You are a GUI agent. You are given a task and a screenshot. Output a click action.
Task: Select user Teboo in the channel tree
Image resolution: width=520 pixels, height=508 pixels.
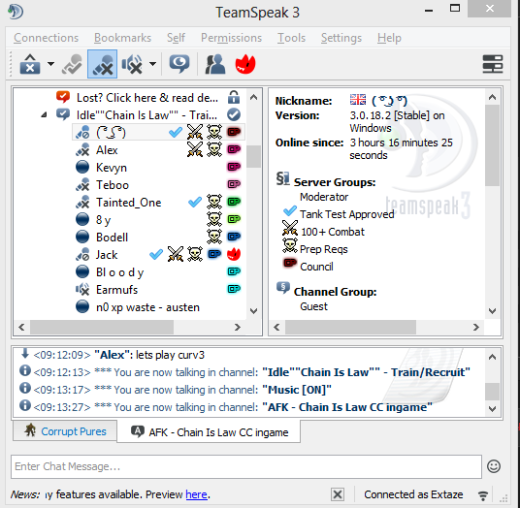pos(113,185)
